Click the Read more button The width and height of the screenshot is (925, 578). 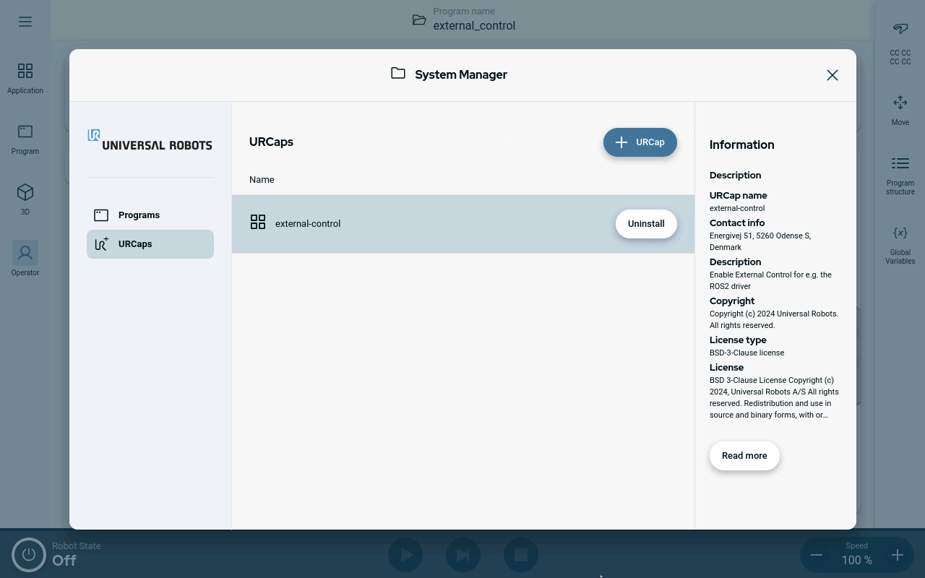coord(744,456)
